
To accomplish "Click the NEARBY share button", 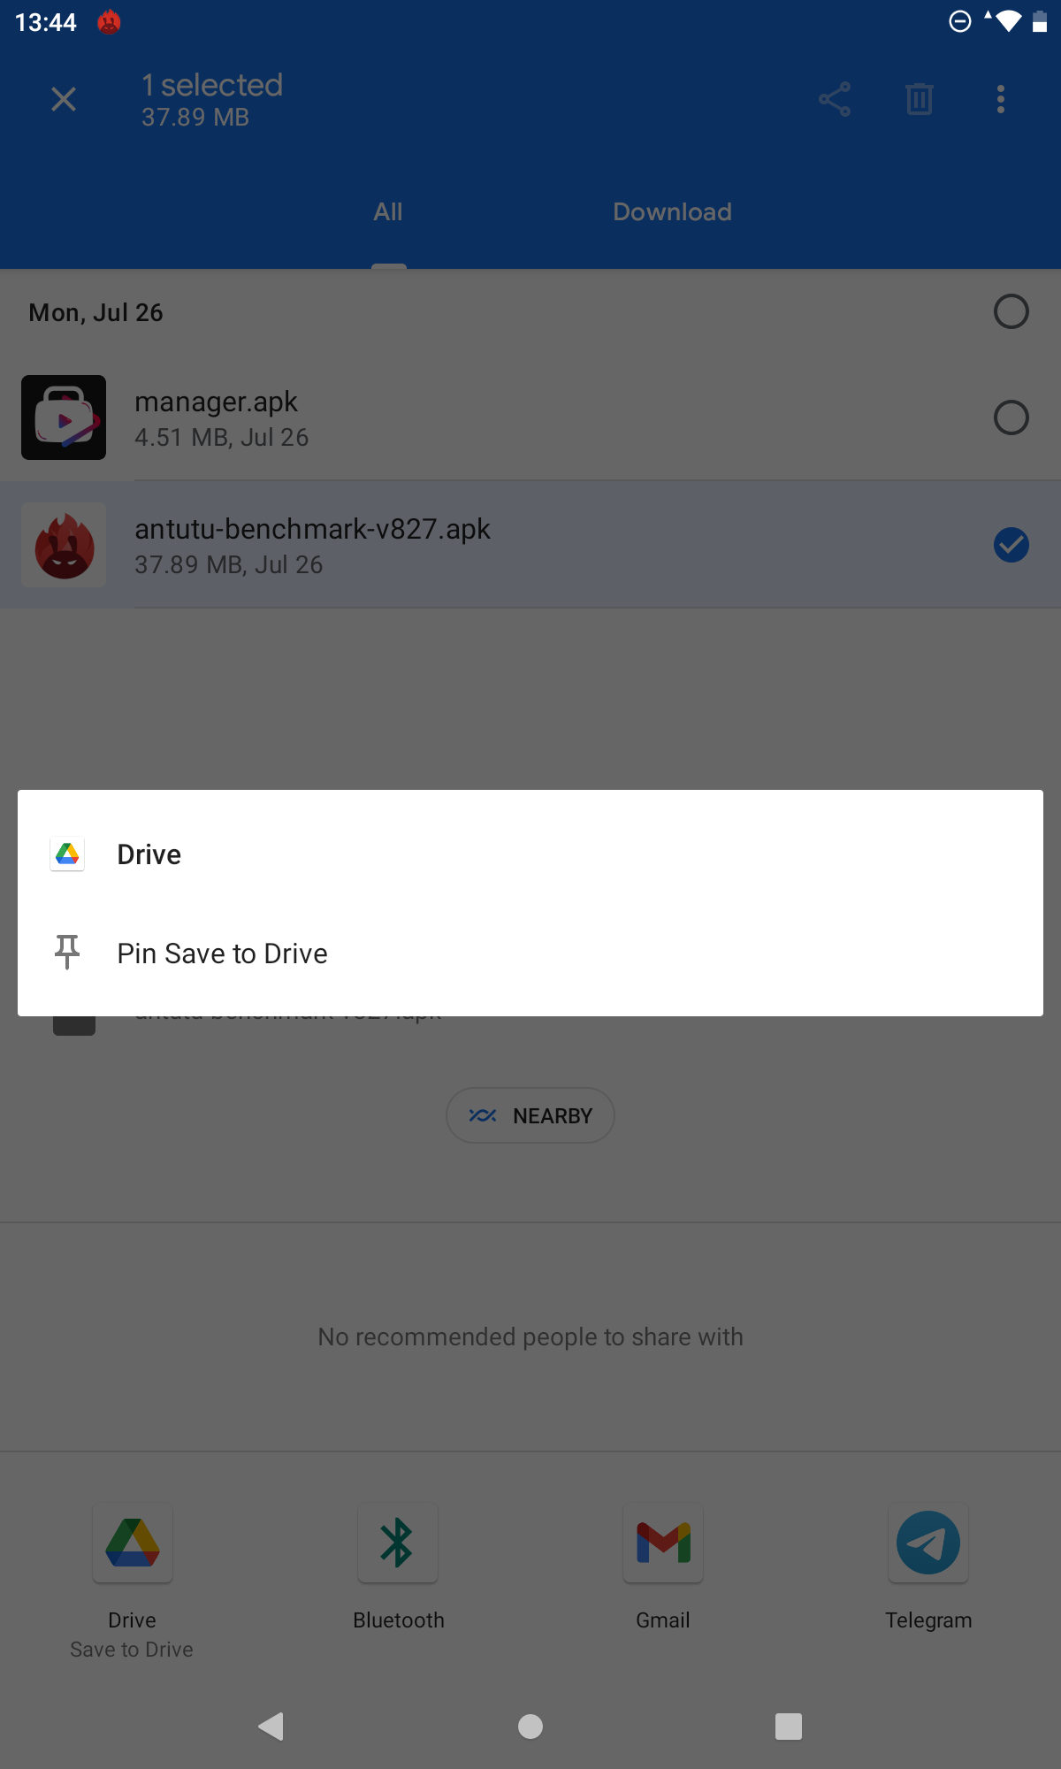I will click(530, 1115).
